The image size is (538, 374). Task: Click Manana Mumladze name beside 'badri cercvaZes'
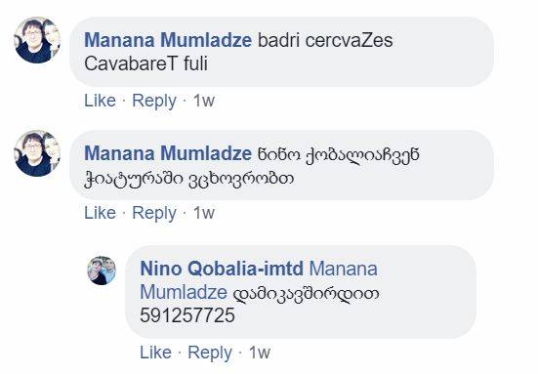(168, 40)
